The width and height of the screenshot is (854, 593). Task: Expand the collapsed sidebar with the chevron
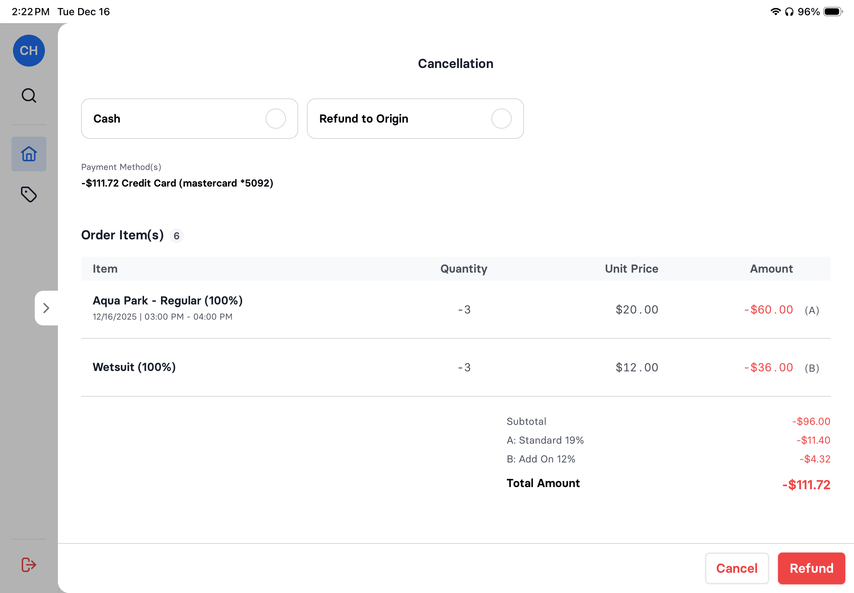pyautogui.click(x=46, y=308)
